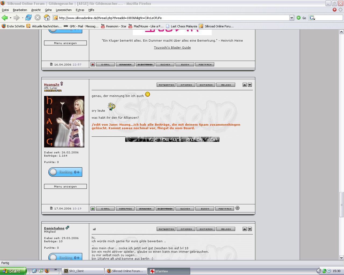Screen dimensions: 344x275
Task: Click the red offline status indicator
Action: pyautogui.click(x=93, y=64)
